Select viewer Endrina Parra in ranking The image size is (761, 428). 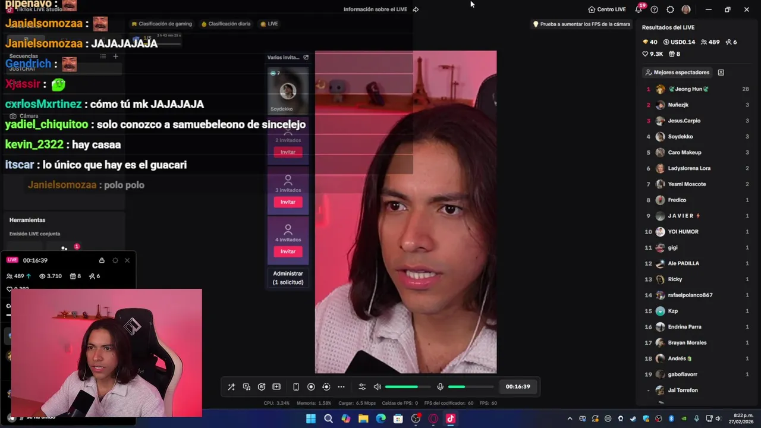click(x=697, y=327)
